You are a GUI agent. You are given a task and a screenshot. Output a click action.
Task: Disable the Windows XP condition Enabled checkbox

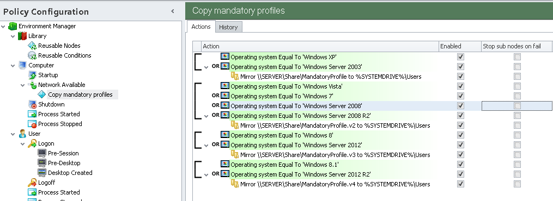460,56
